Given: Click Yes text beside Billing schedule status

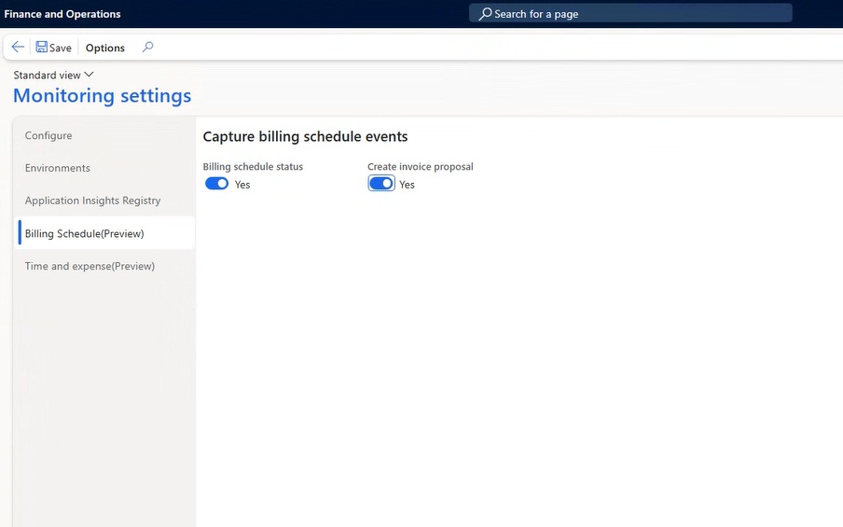Looking at the screenshot, I should [x=242, y=185].
